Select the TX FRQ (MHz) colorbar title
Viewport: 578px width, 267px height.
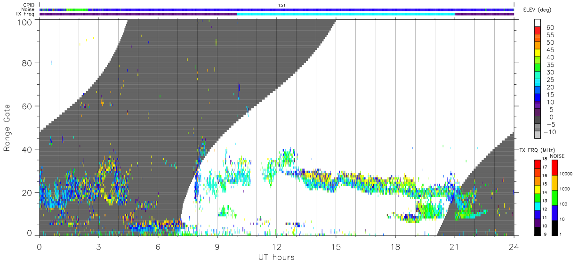pyautogui.click(x=537, y=150)
